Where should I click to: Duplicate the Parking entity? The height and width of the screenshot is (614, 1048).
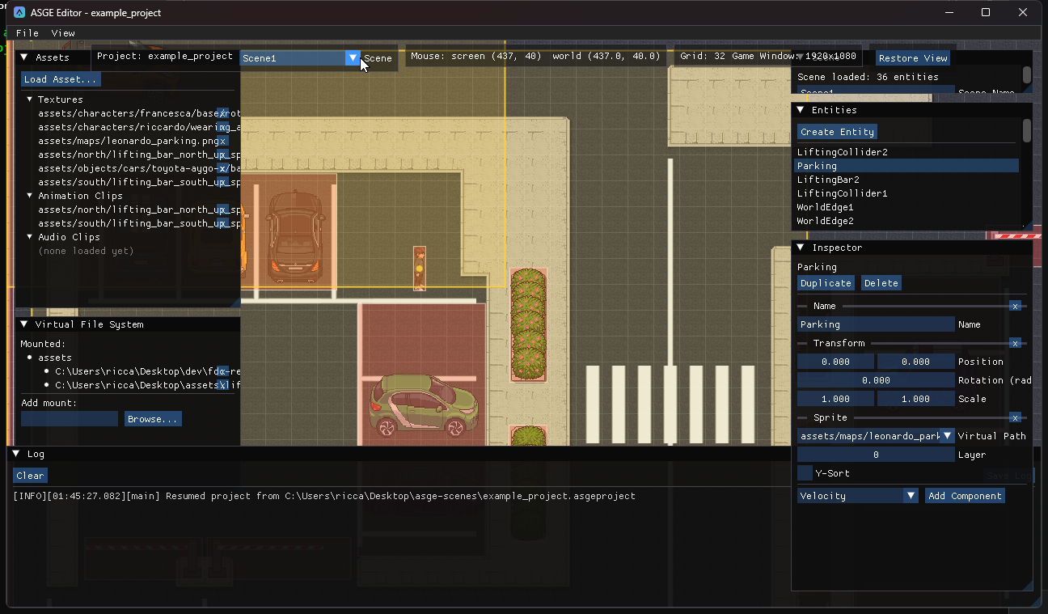[826, 283]
